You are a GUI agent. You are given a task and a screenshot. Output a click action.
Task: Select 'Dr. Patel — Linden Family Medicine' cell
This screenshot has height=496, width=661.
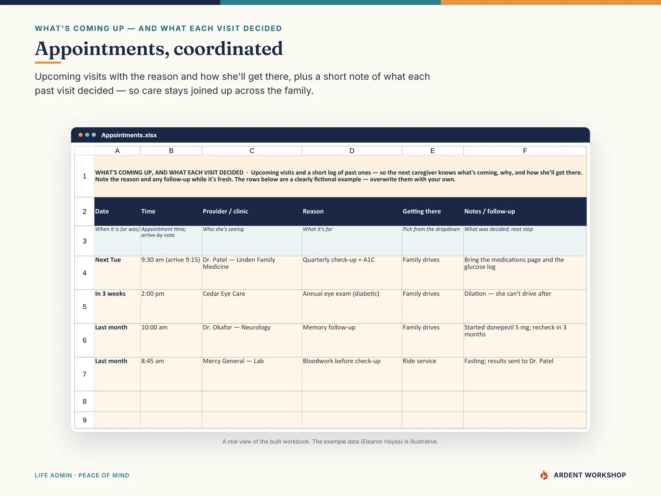click(252, 273)
